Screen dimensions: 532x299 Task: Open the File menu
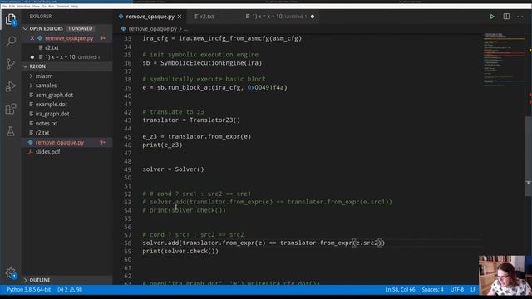[4, 6]
